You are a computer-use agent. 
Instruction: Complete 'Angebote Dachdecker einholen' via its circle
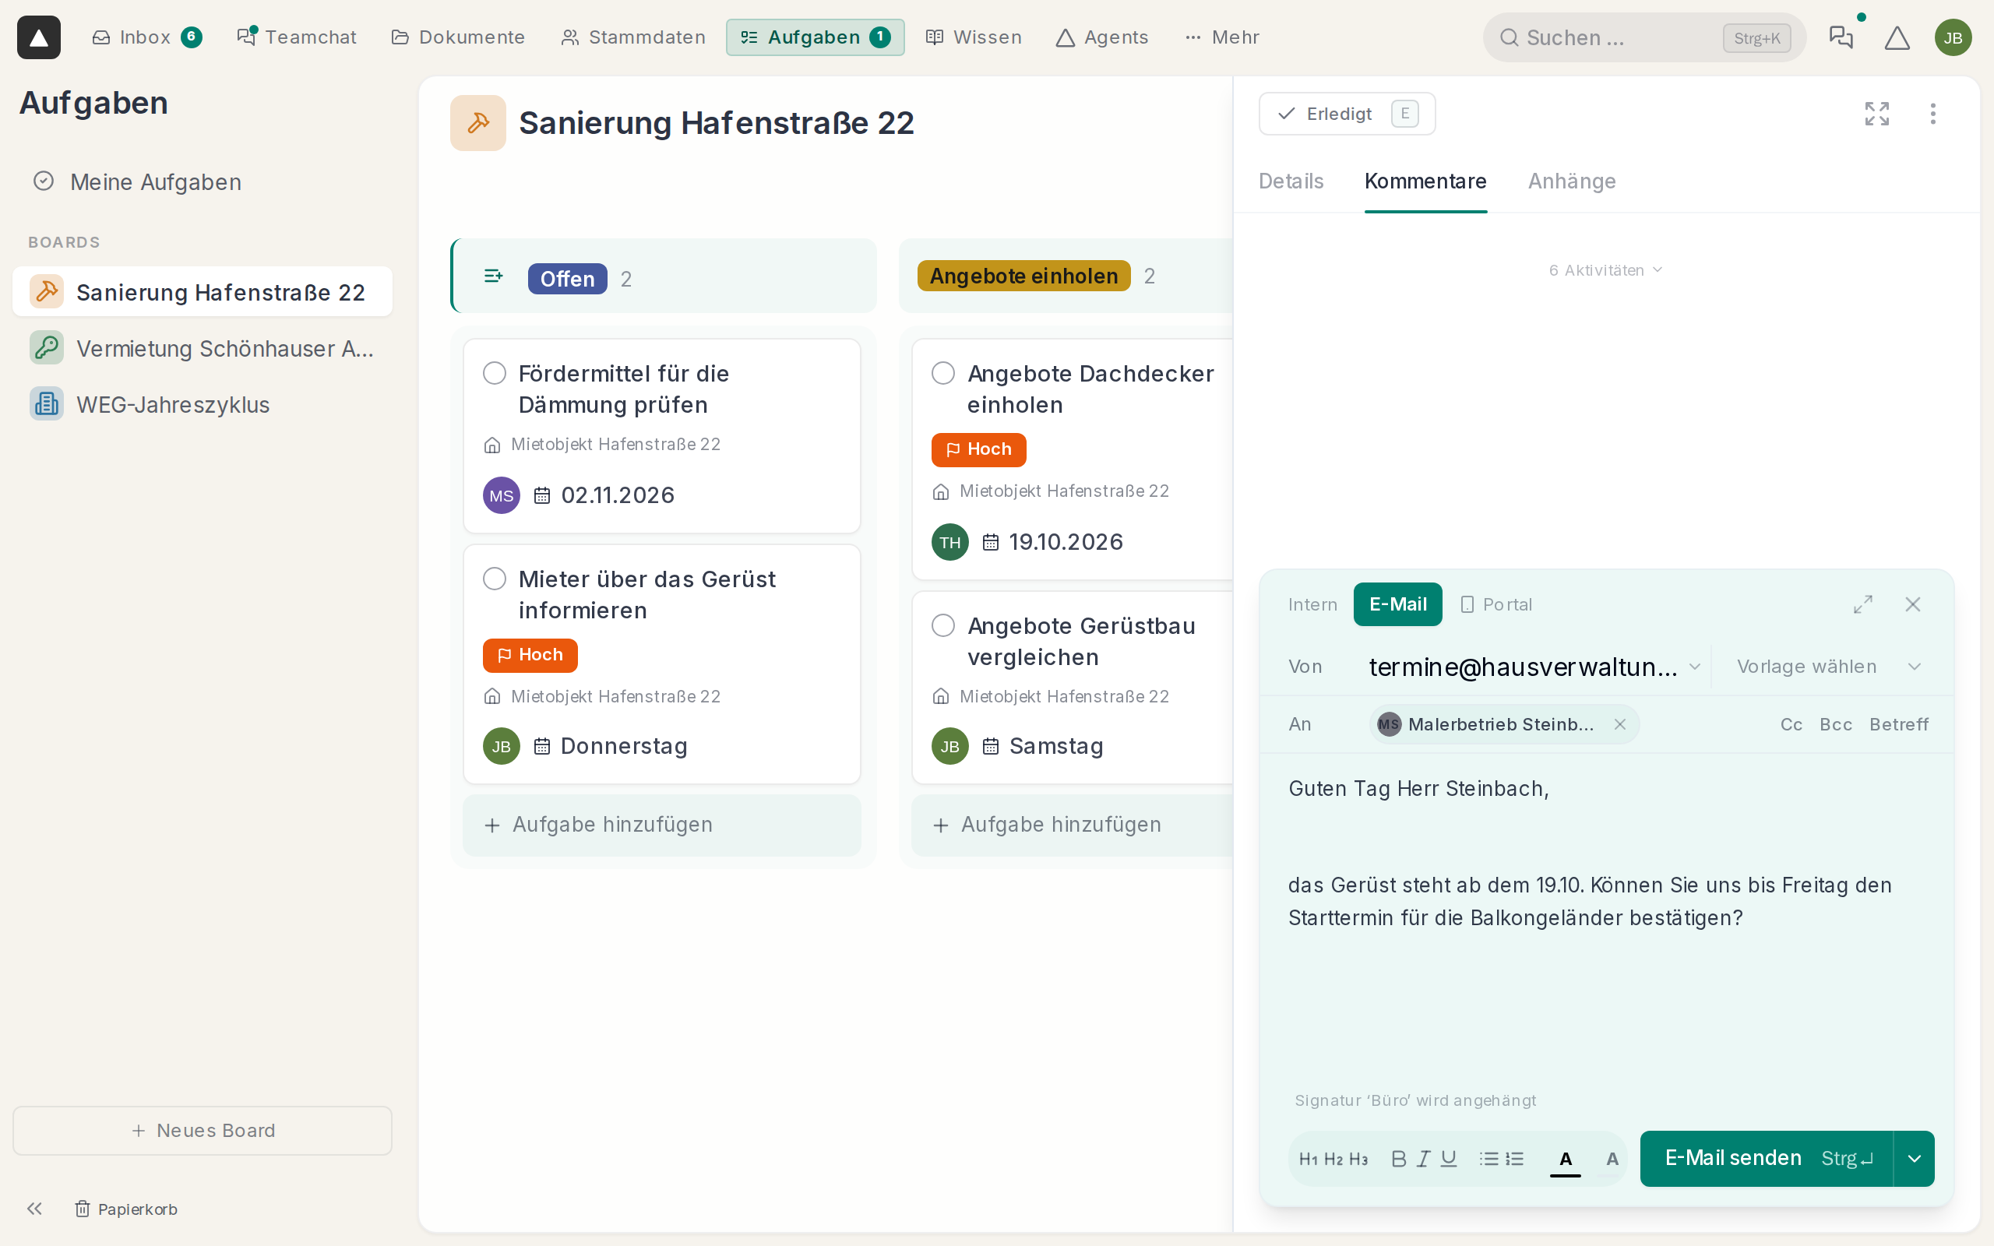click(943, 373)
